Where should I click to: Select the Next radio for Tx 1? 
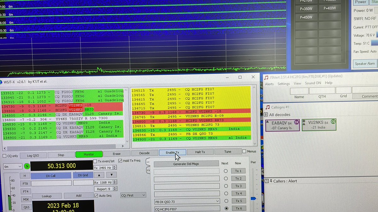(x=226, y=171)
